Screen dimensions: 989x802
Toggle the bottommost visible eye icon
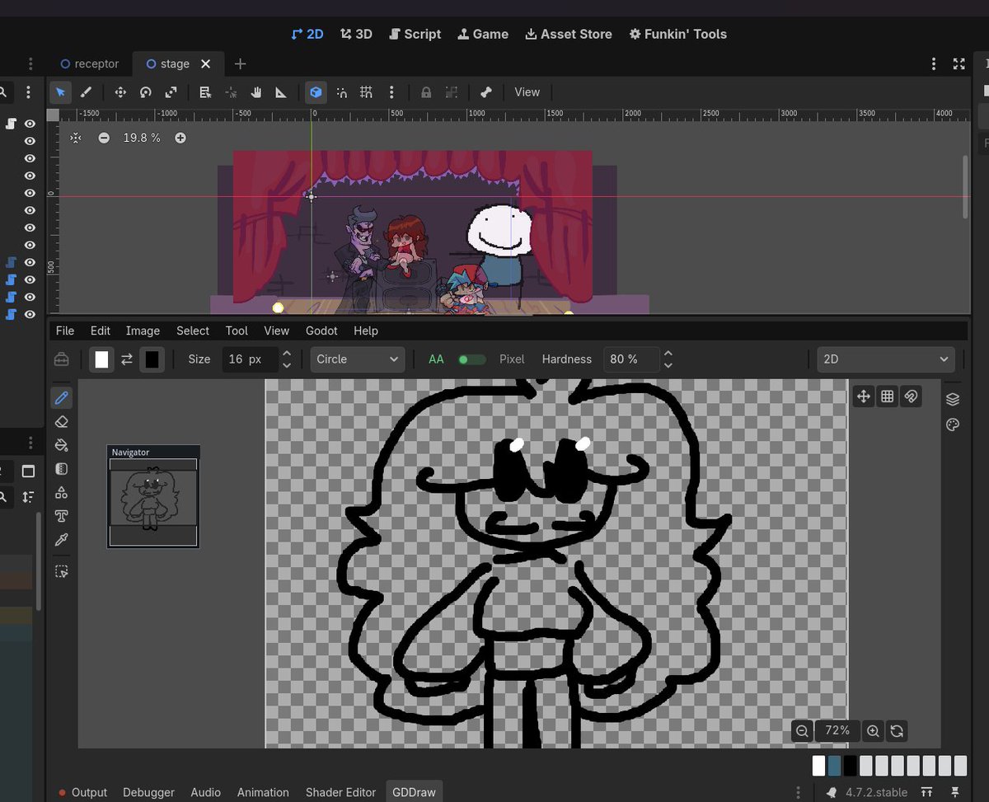pos(30,314)
